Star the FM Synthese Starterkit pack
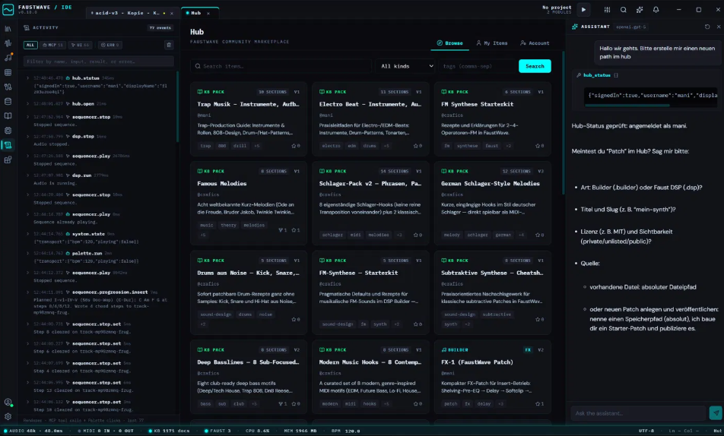724x436 pixels. pos(540,146)
